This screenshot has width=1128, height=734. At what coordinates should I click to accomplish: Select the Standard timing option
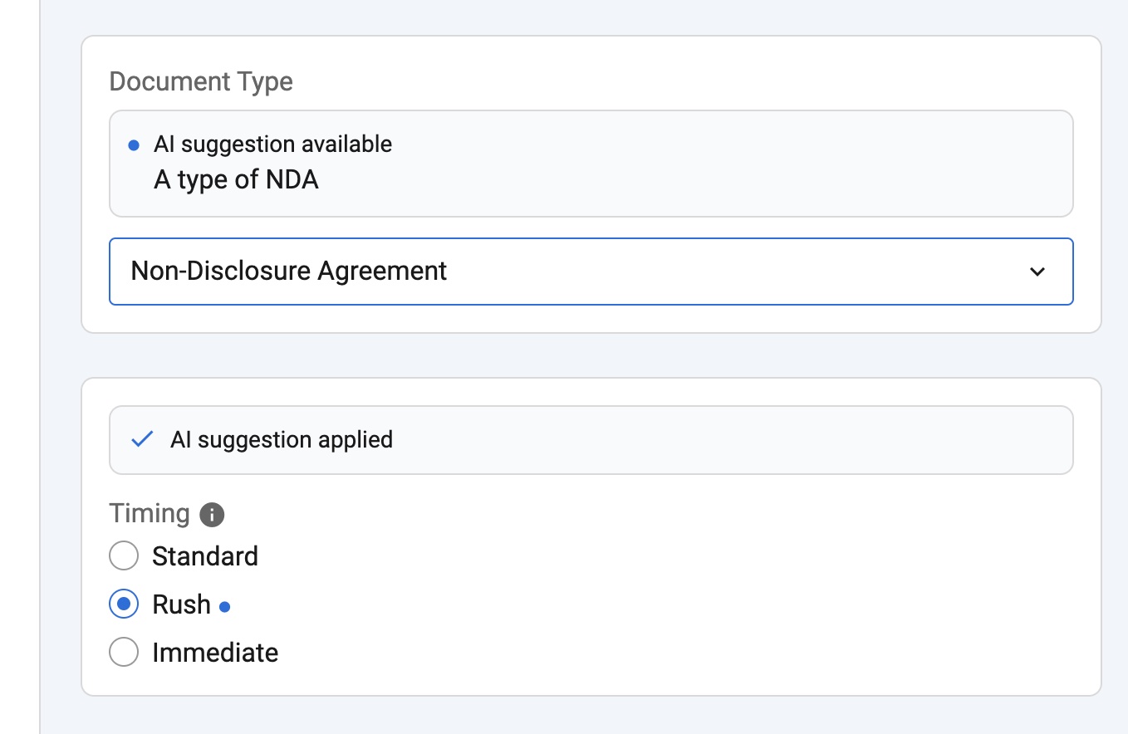[123, 555]
